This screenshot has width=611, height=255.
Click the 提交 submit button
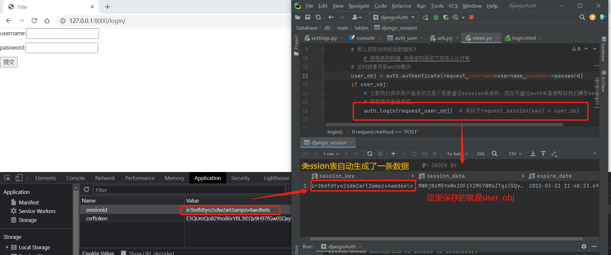click(x=9, y=62)
